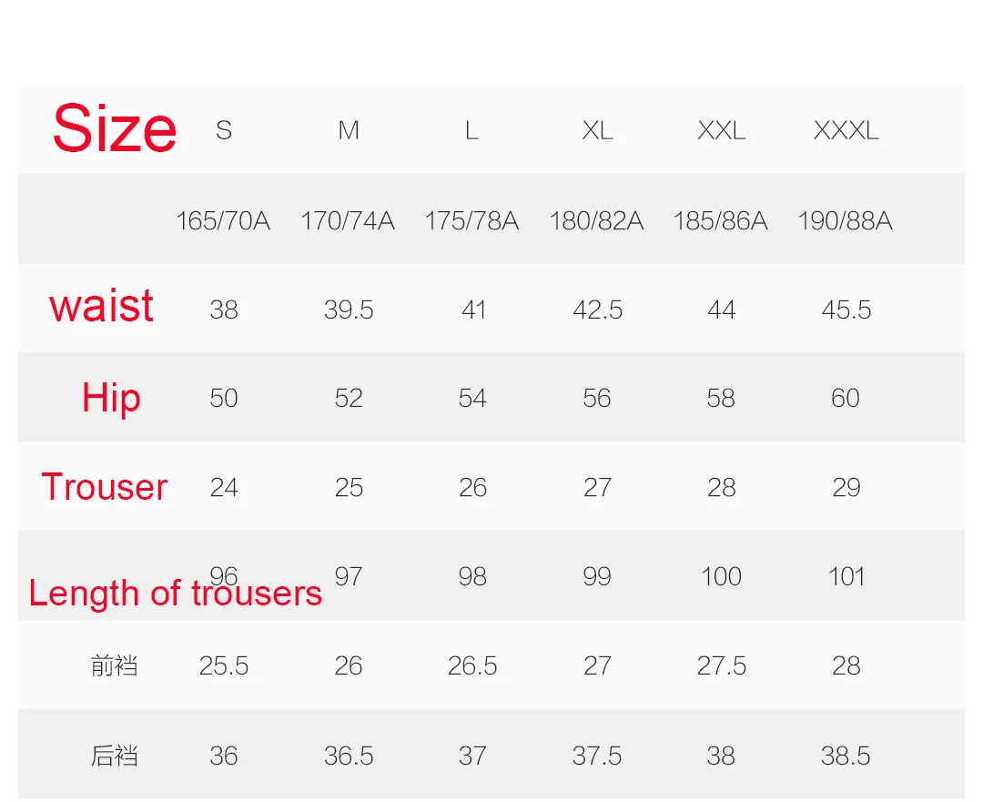
Task: Click the Length of trousers label
Action: tap(176, 593)
